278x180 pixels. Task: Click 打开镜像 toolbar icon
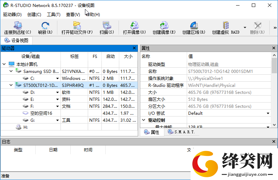tap(134, 25)
